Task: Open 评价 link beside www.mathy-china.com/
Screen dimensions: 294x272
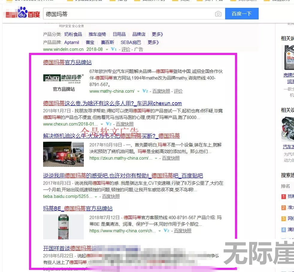Action: tap(178, 91)
